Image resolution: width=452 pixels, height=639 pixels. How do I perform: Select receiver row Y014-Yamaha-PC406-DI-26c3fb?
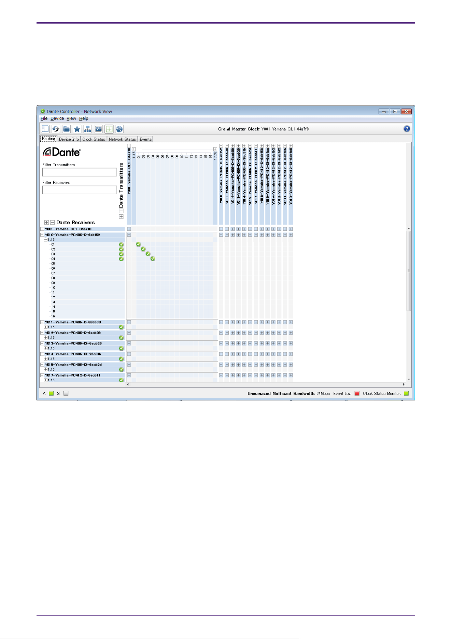[x=82, y=354]
